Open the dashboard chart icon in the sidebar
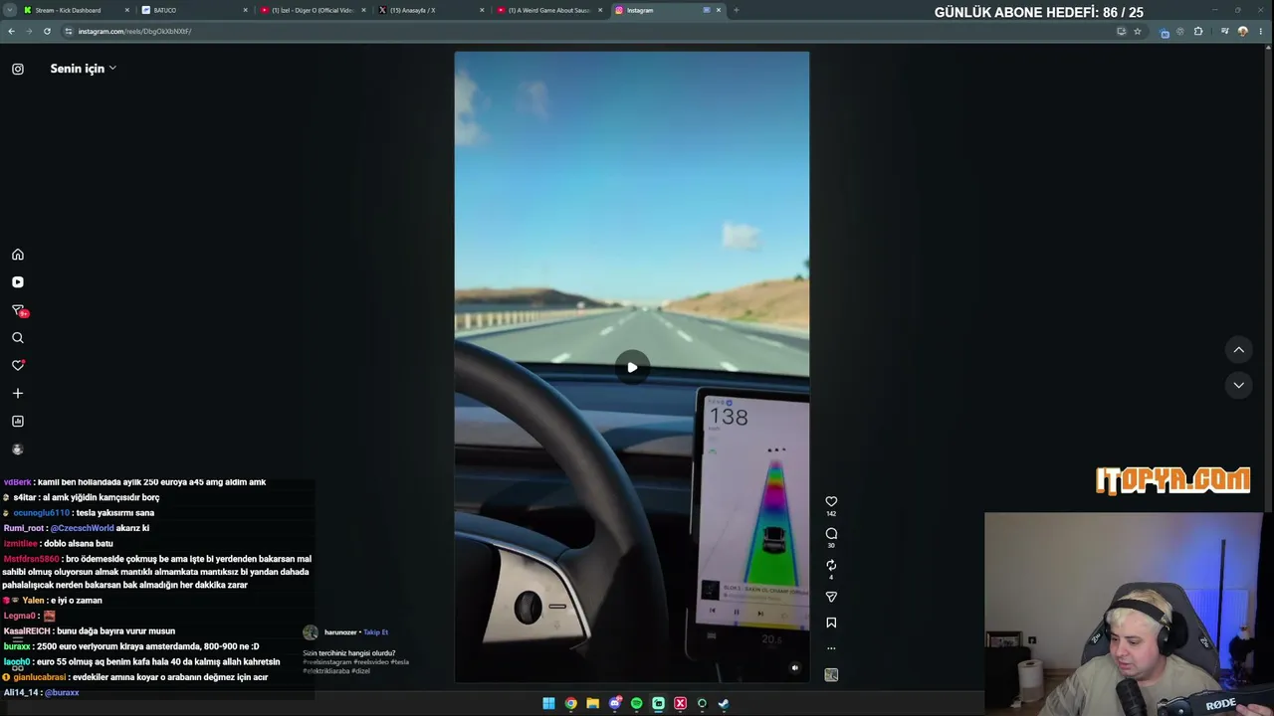1274x716 pixels. point(18,422)
